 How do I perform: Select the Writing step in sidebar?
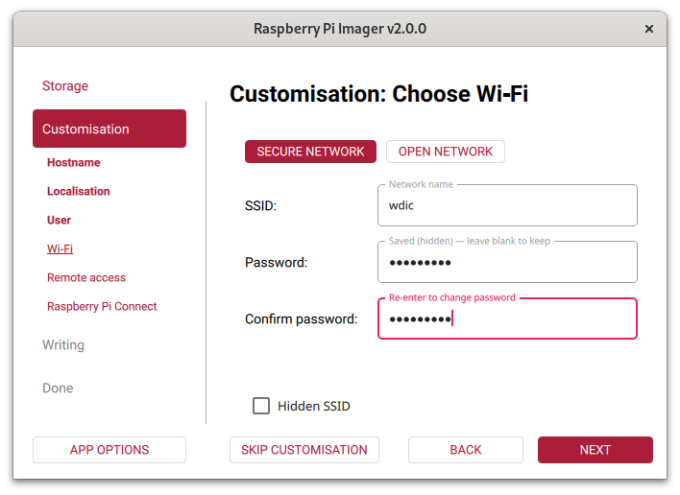(x=63, y=345)
